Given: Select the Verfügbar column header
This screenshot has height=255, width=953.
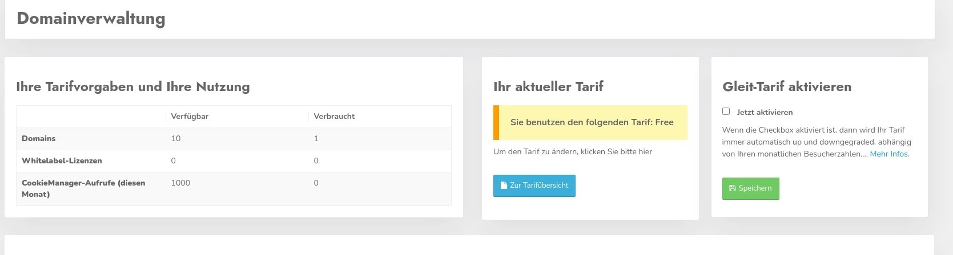Looking at the screenshot, I should point(190,117).
